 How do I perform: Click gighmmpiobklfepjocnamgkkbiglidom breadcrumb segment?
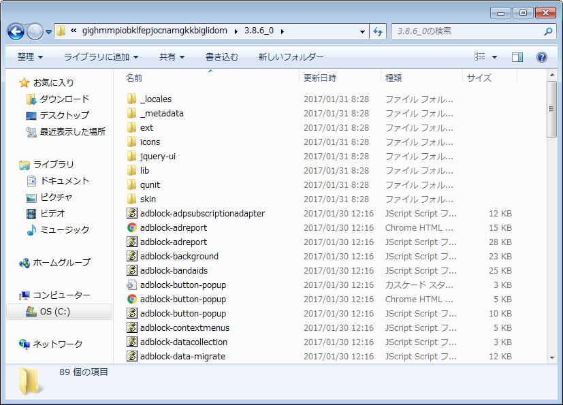pos(155,31)
